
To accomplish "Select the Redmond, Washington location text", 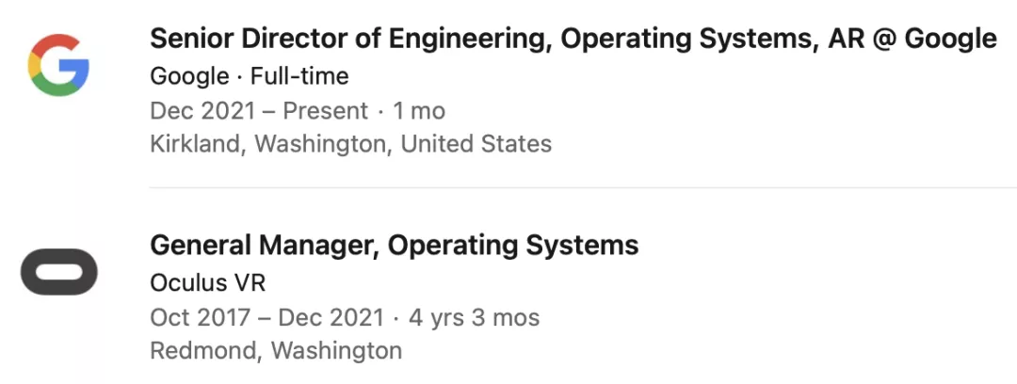I will [276, 351].
